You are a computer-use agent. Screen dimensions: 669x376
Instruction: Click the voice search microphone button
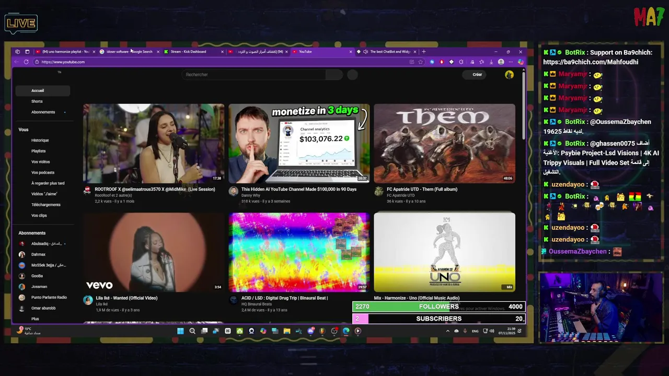(x=352, y=75)
